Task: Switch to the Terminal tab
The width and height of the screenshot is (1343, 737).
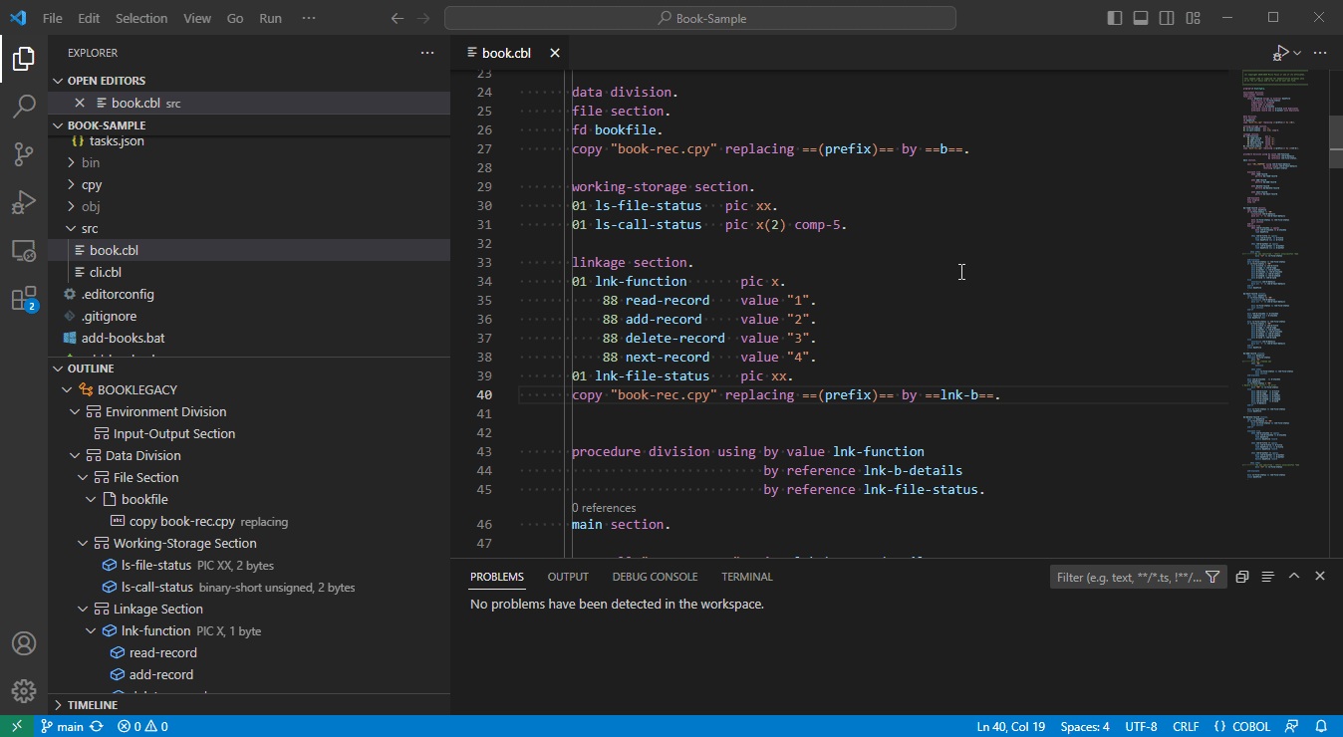Action: (746, 576)
